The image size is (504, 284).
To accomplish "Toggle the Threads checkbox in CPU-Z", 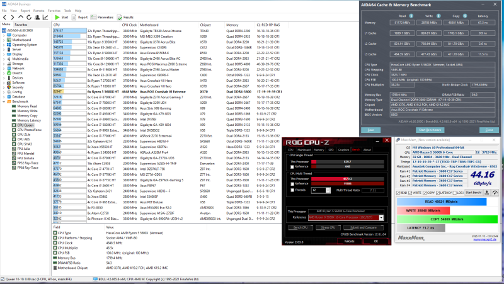I will [x=292, y=190].
